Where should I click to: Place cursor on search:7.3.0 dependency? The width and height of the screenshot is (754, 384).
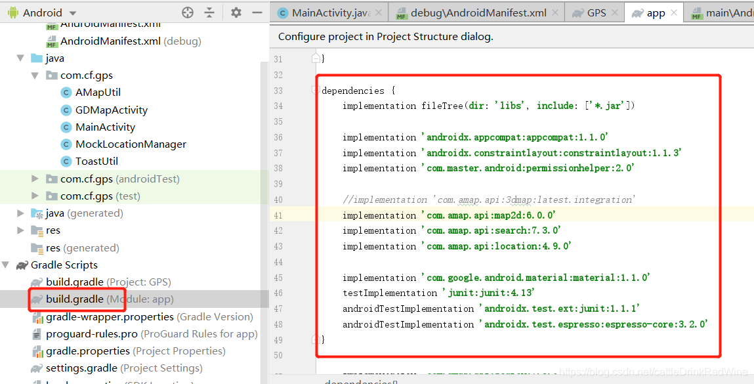click(491, 231)
